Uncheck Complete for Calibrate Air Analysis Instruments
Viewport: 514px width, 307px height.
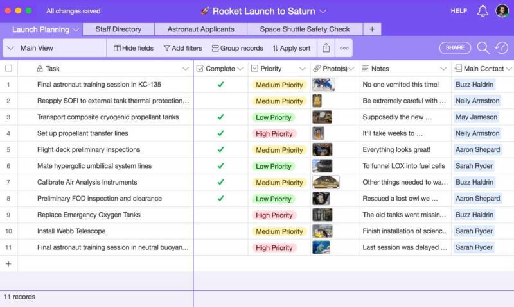click(x=220, y=182)
